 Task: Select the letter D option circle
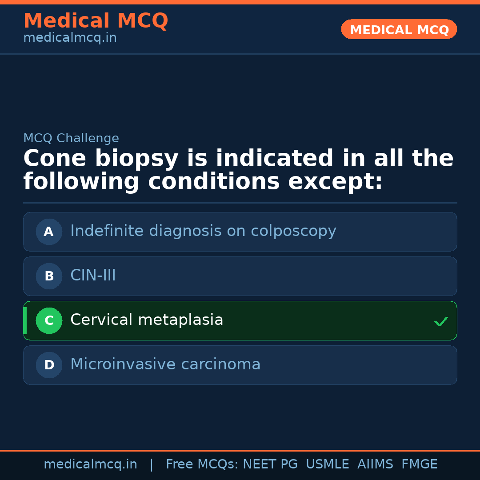(49, 365)
